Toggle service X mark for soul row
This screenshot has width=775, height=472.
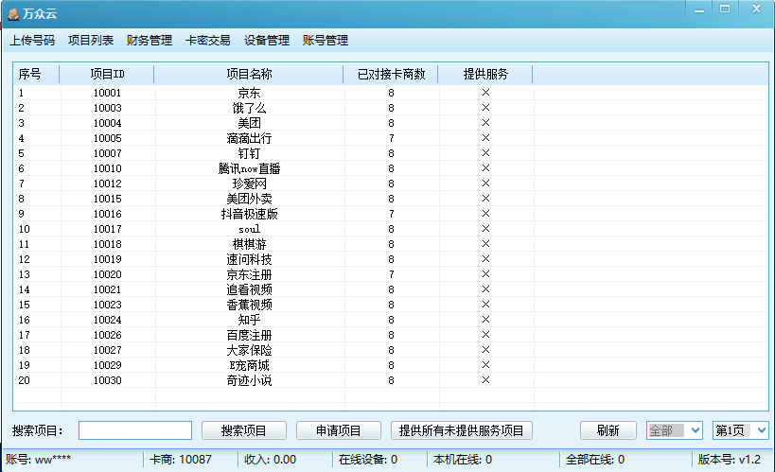485,229
